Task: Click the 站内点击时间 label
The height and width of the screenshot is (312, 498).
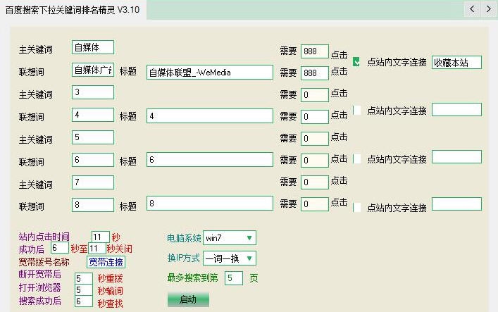Action: point(44,237)
